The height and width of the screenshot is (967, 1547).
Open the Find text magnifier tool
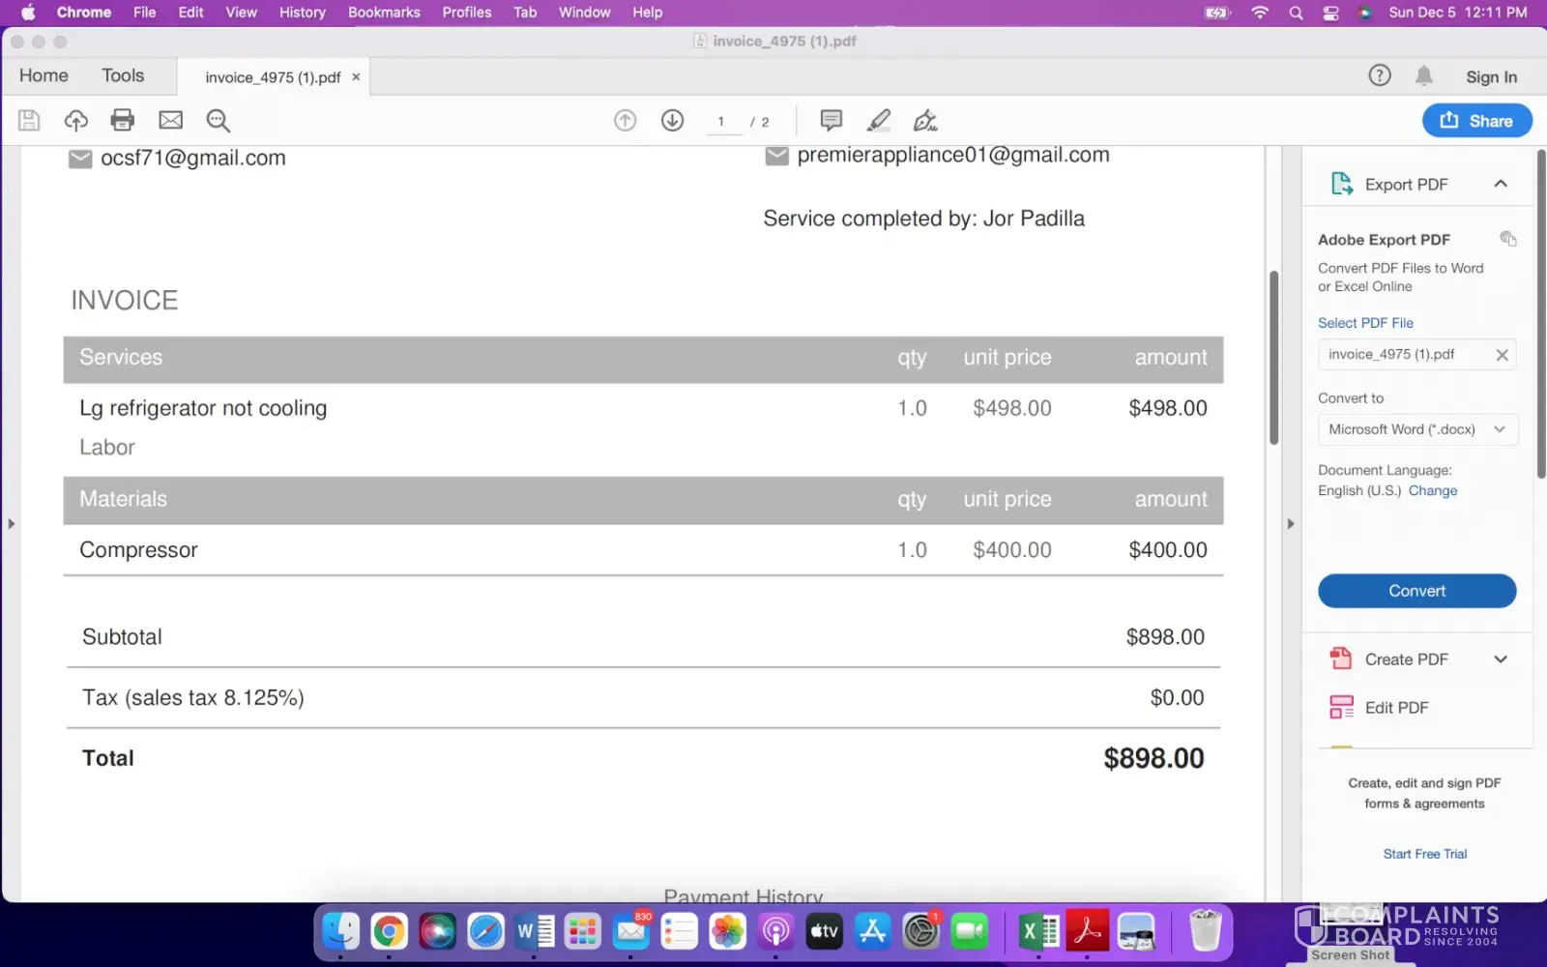pyautogui.click(x=218, y=120)
